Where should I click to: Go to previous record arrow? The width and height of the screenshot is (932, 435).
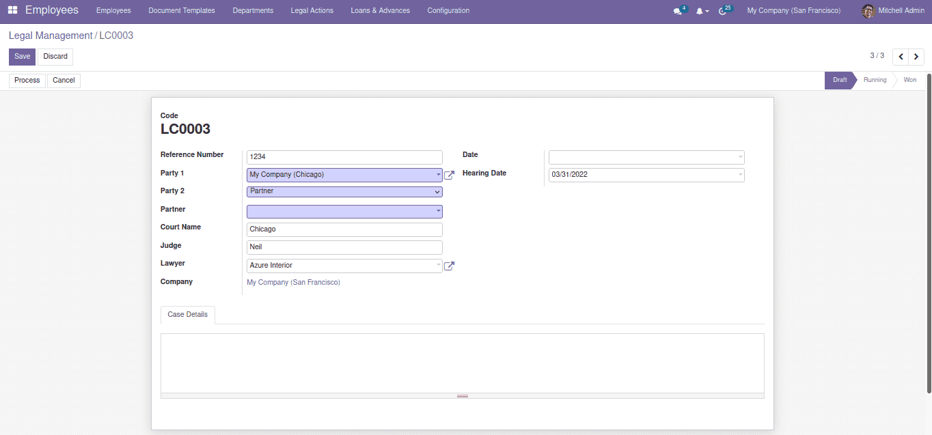901,57
